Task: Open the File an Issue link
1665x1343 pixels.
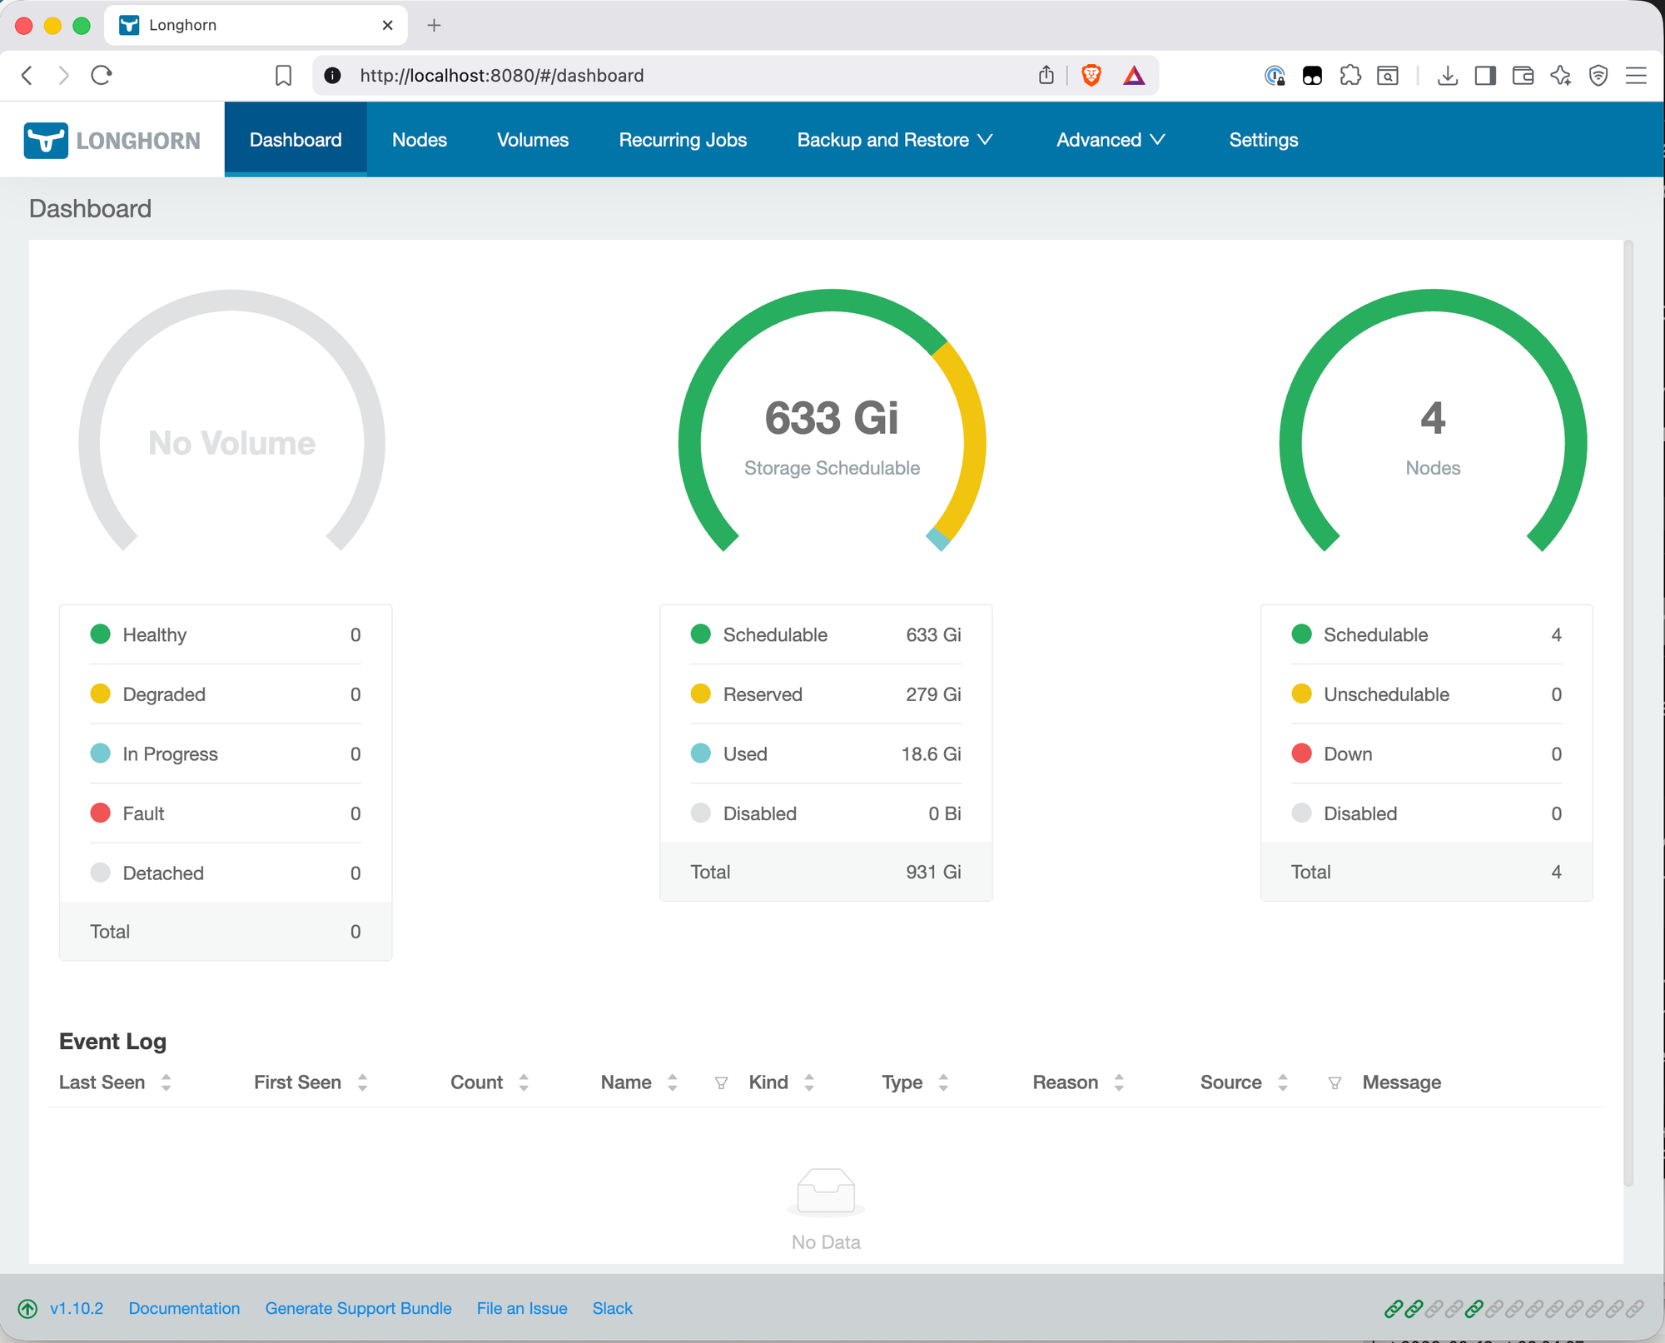Action: tap(522, 1308)
